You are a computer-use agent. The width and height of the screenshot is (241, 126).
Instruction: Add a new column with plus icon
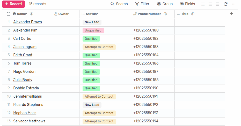pos(231,14)
